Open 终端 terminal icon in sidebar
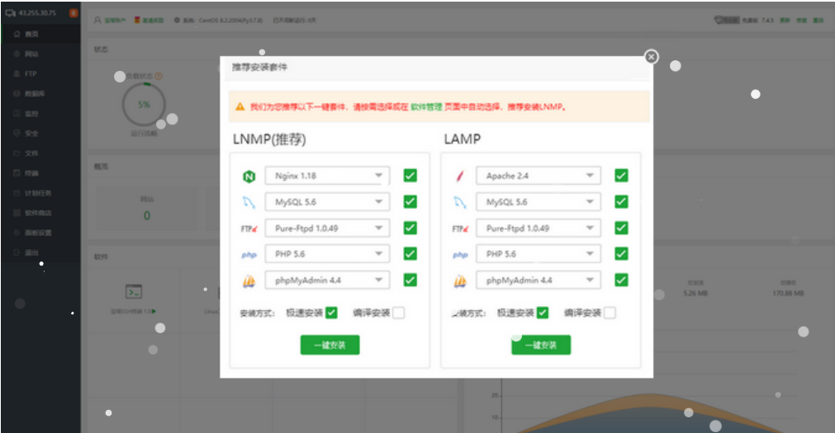The height and width of the screenshot is (433, 835). 17,173
